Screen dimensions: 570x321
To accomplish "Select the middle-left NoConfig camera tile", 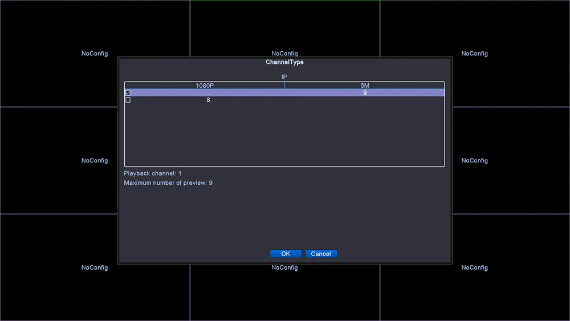I will tap(58, 160).
